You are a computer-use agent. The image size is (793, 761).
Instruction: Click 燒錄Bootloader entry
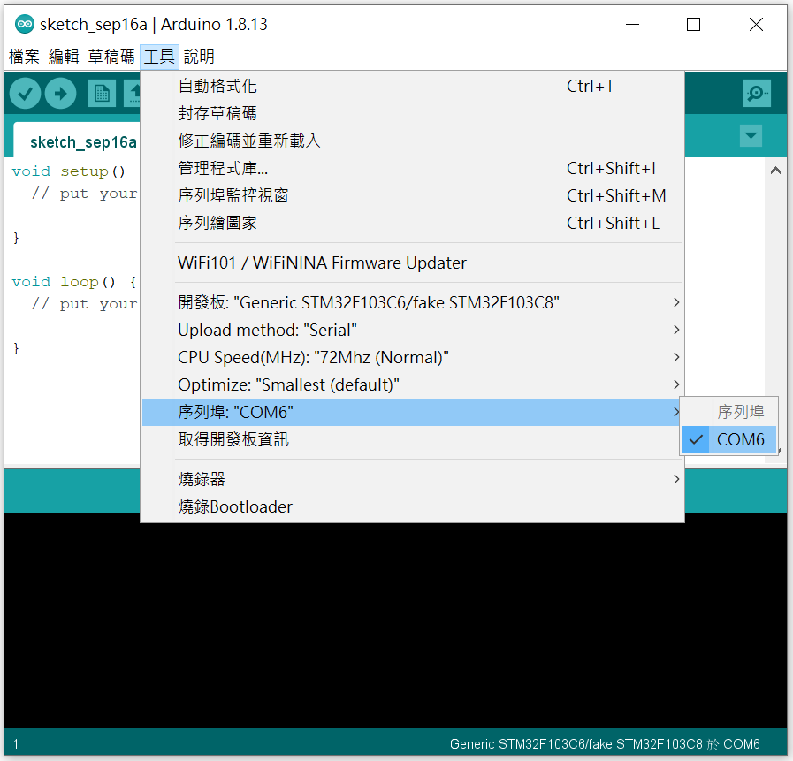pyautogui.click(x=412, y=506)
